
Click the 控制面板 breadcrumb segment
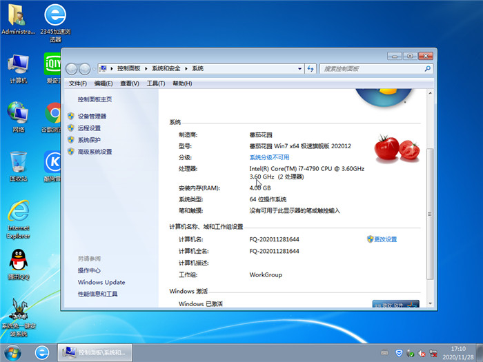click(x=129, y=68)
